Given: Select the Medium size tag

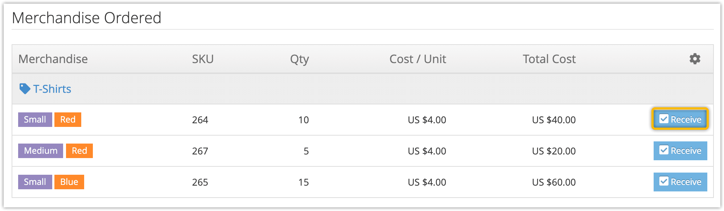Looking at the screenshot, I should click(x=41, y=150).
